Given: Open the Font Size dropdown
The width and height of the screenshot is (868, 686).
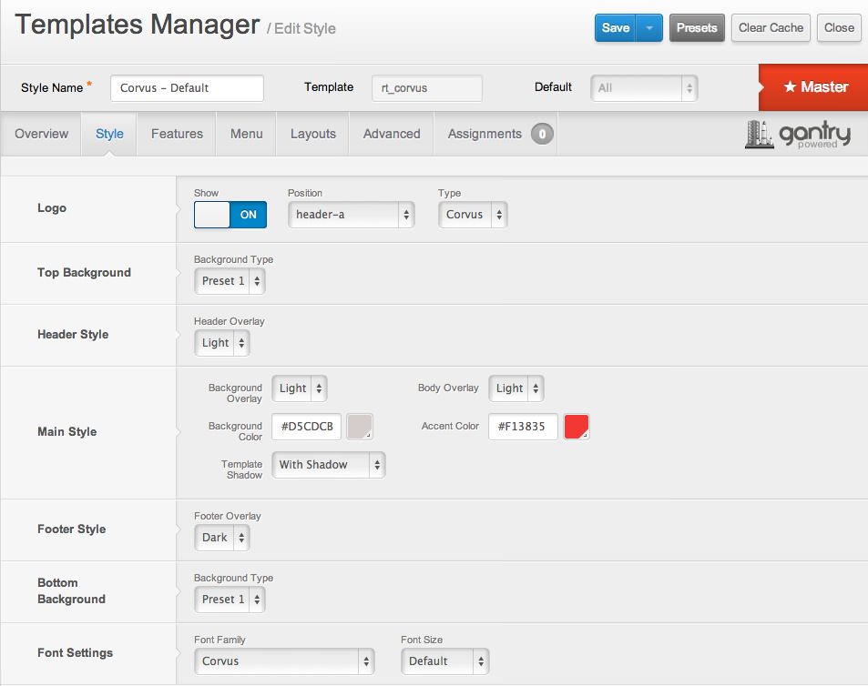Looking at the screenshot, I should 445,661.
